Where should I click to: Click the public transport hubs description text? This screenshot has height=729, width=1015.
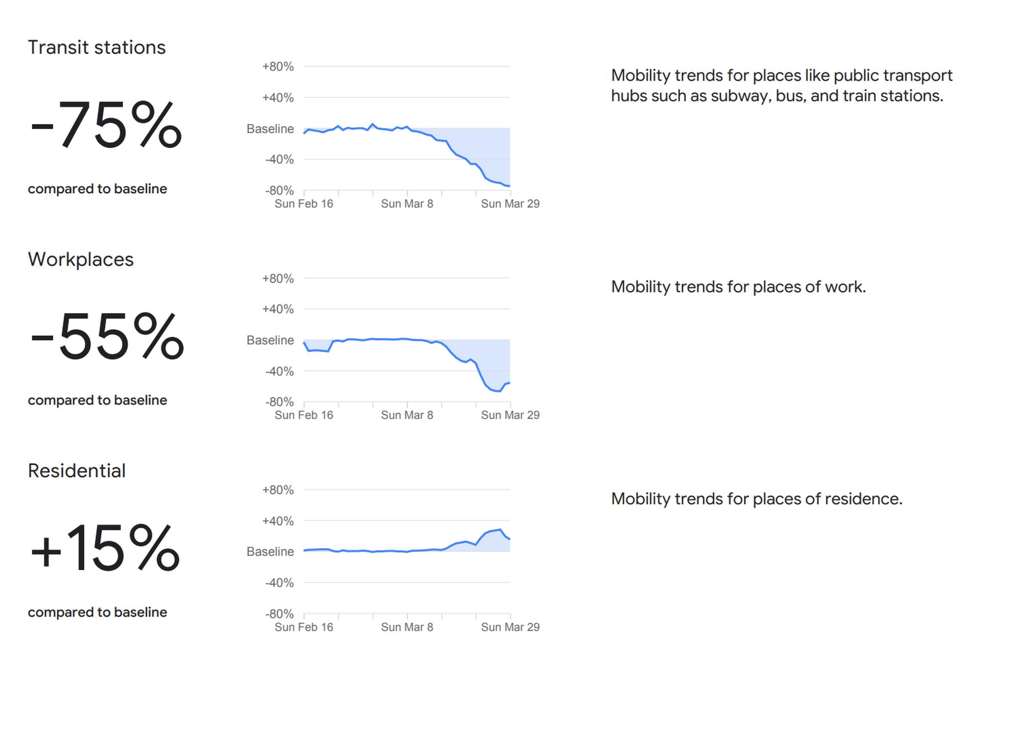[x=782, y=86]
